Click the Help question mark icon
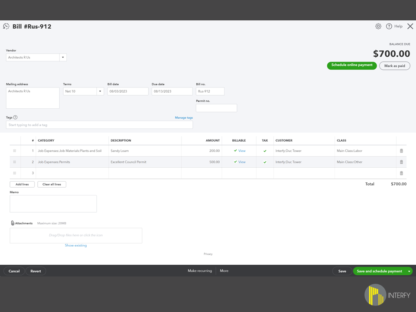Viewport: 416px width, 312px height. [x=389, y=26]
